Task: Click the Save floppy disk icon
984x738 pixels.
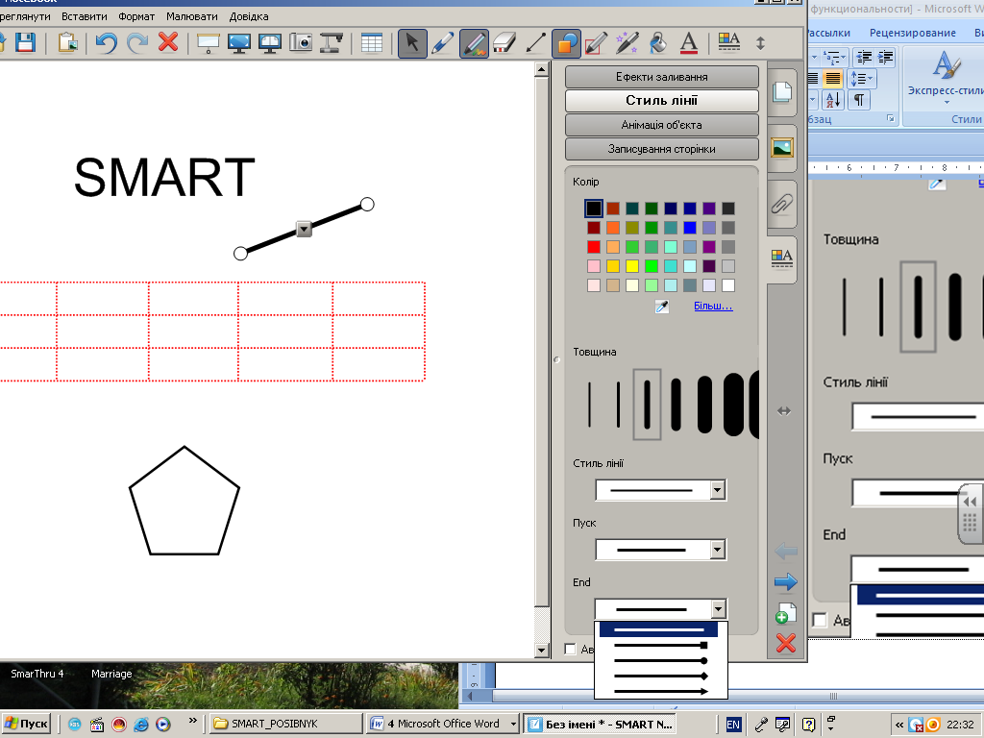Action: [26, 42]
